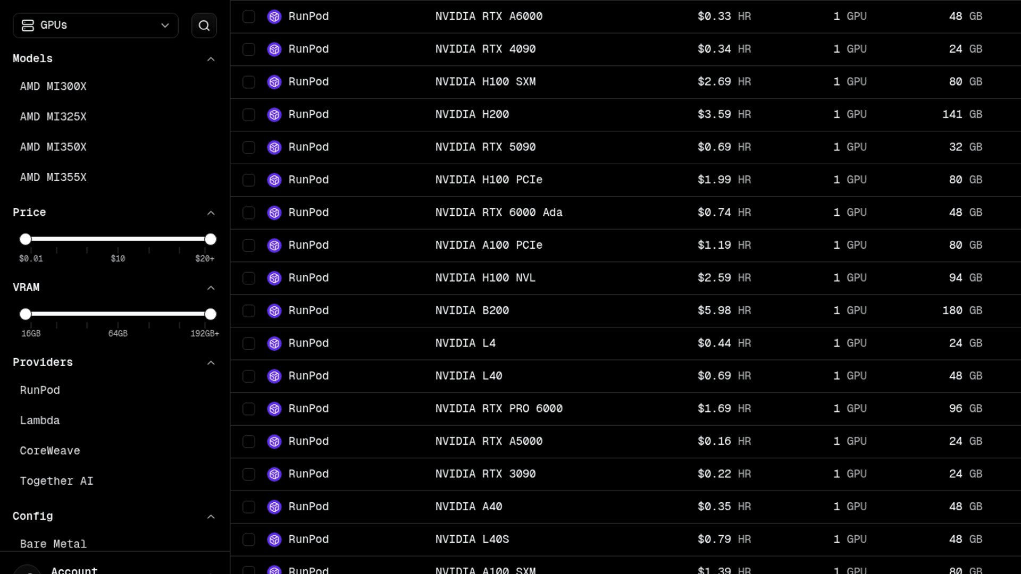Open the GPUs dropdown selector
Viewport: 1021px width, 574px height.
pyautogui.click(x=96, y=26)
